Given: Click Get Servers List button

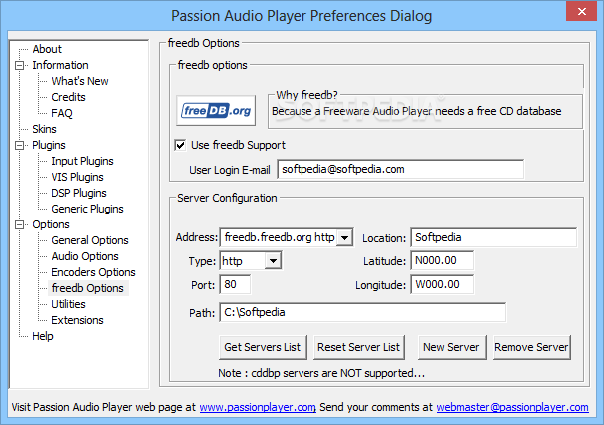Looking at the screenshot, I should 263,347.
